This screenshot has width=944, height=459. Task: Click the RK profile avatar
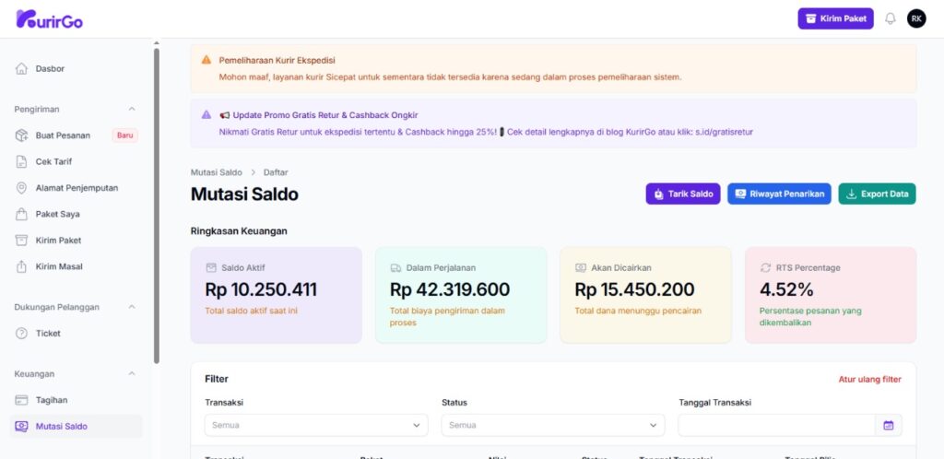click(916, 18)
